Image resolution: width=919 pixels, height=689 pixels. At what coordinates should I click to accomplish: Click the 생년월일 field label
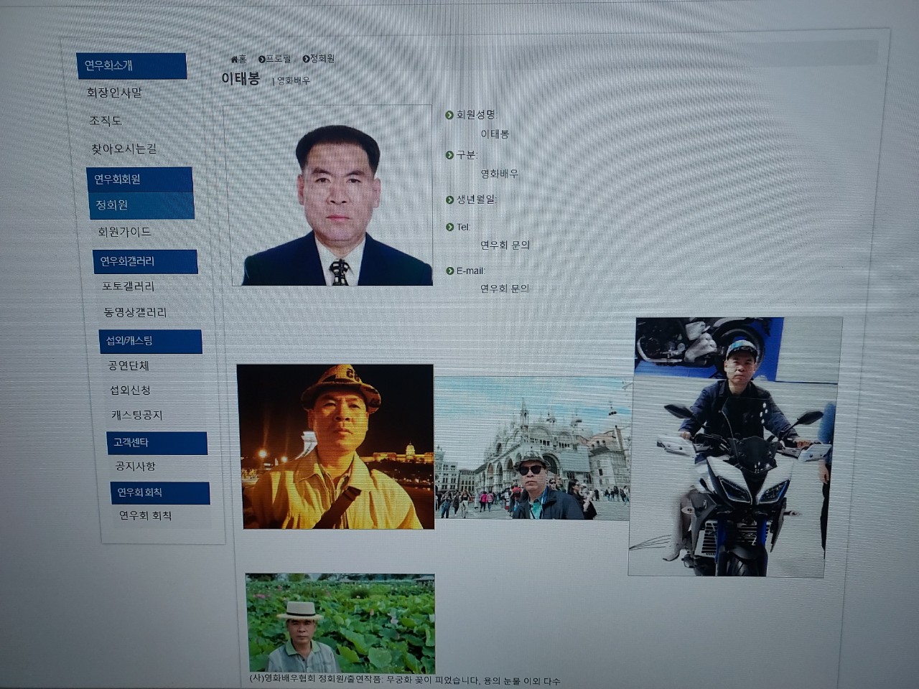click(x=476, y=200)
